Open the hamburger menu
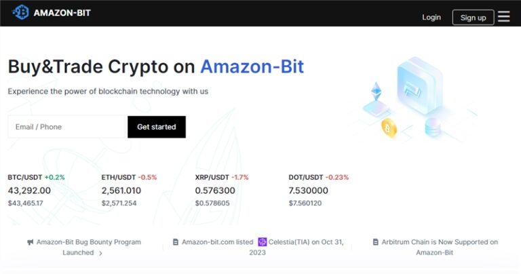The image size is (521, 274). click(x=503, y=17)
